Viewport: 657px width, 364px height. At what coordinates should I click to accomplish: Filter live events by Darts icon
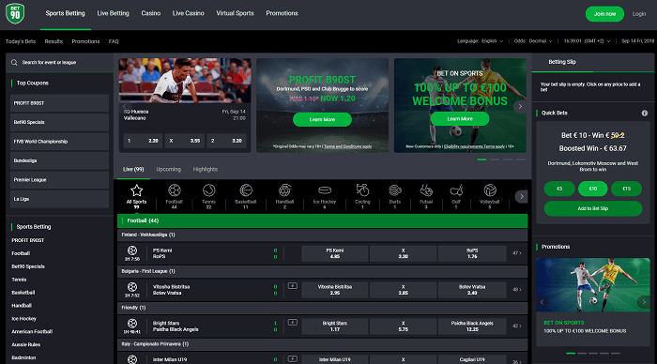395,190
